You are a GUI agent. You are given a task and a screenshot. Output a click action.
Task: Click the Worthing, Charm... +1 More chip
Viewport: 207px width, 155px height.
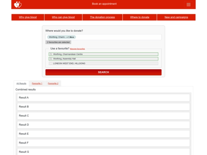(61, 37)
